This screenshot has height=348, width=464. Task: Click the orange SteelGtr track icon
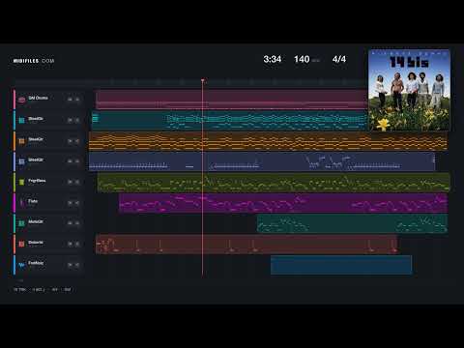click(21, 141)
